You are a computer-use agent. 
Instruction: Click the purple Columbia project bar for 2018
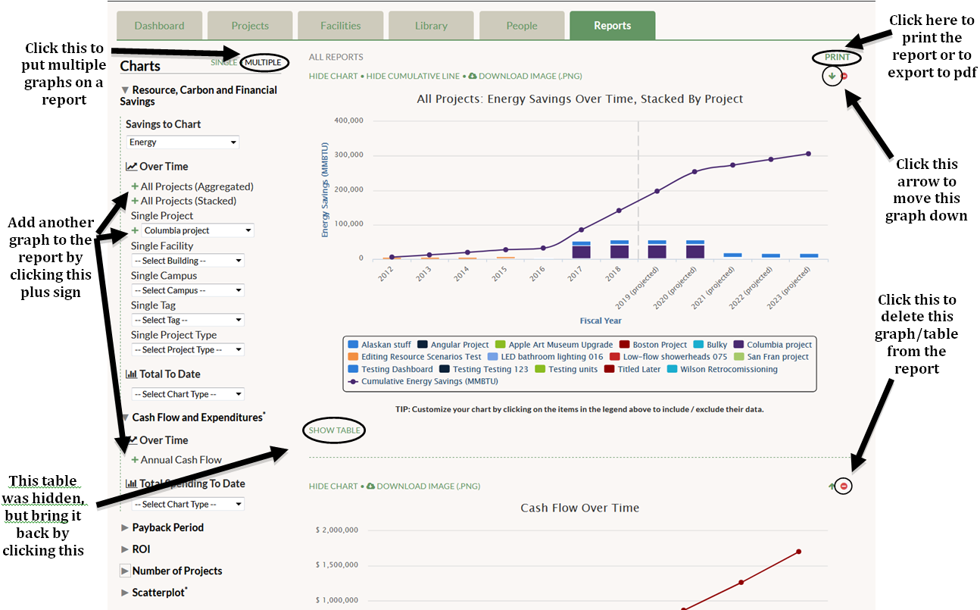point(619,252)
